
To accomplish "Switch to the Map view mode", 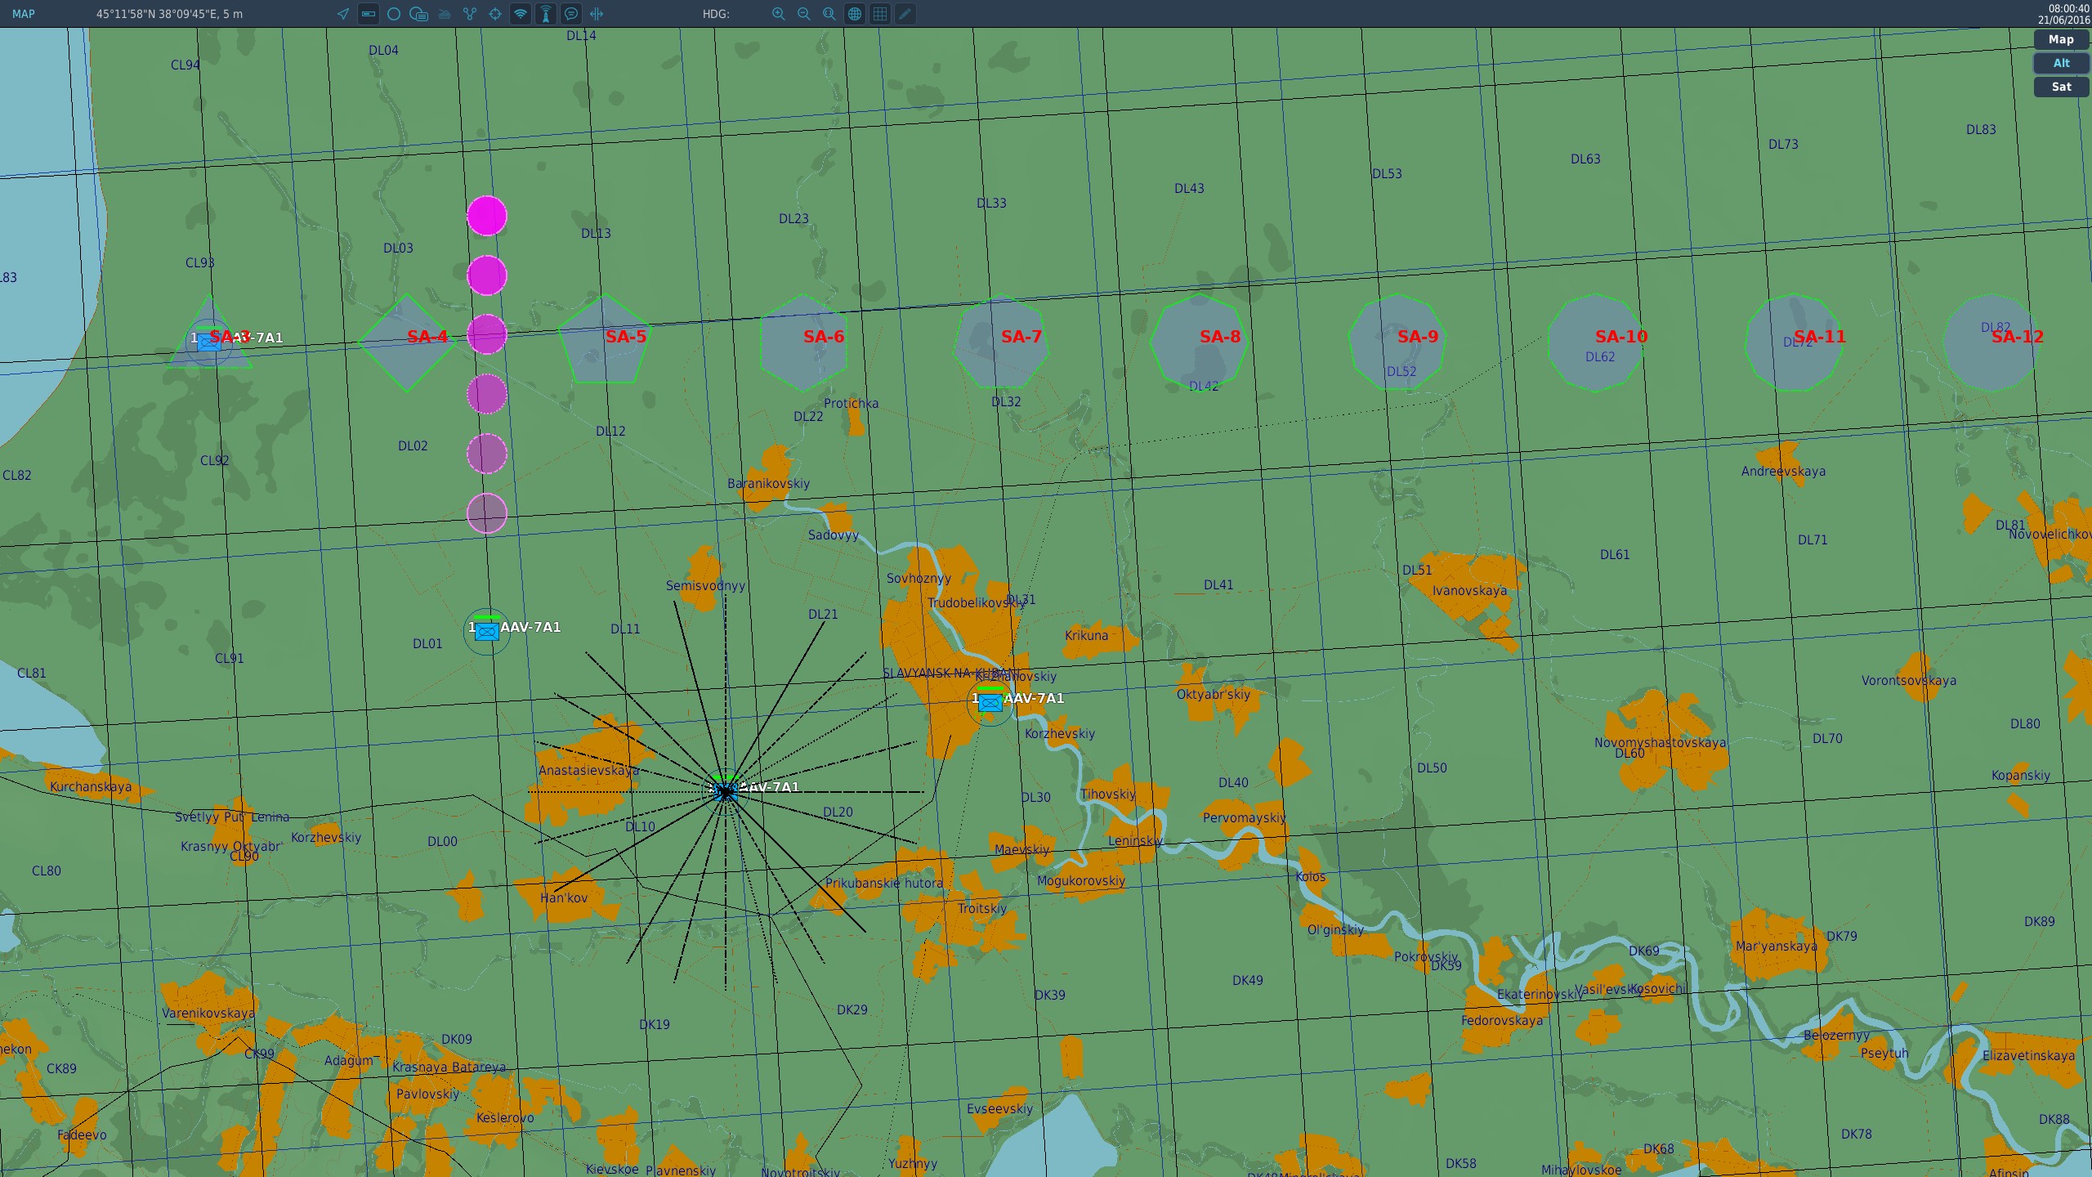I will [x=2061, y=39].
